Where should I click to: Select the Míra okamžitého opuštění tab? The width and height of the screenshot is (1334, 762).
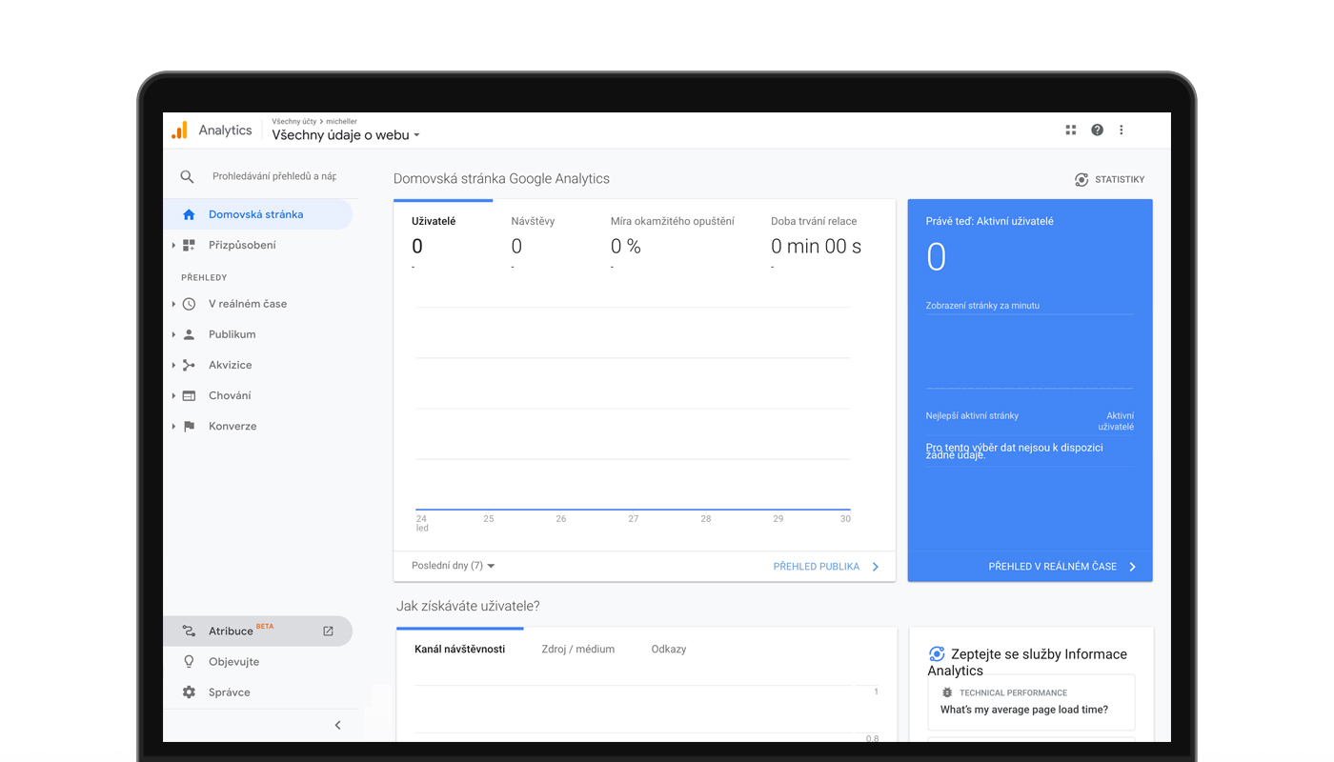tap(673, 221)
